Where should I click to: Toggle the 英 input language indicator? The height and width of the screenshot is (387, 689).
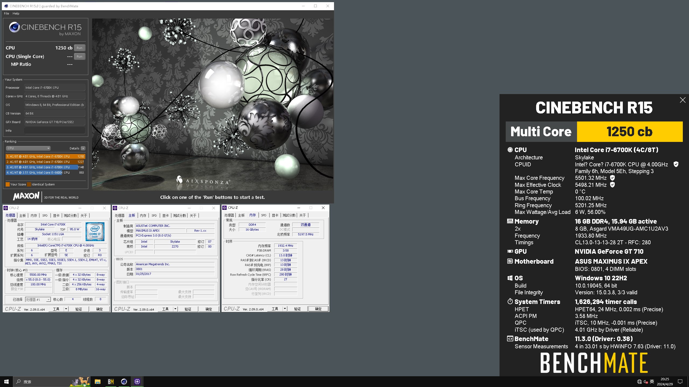[652, 381]
